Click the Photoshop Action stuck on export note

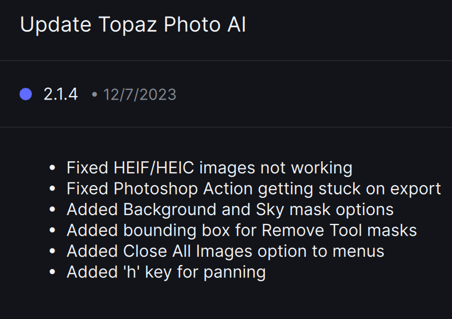(254, 188)
